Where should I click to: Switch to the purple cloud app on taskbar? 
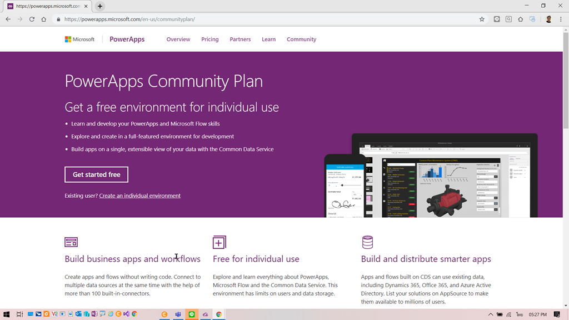205,314
